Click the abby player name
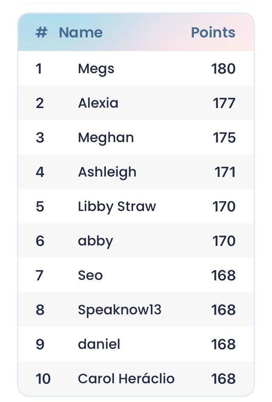272x402 pixels. [x=95, y=241]
